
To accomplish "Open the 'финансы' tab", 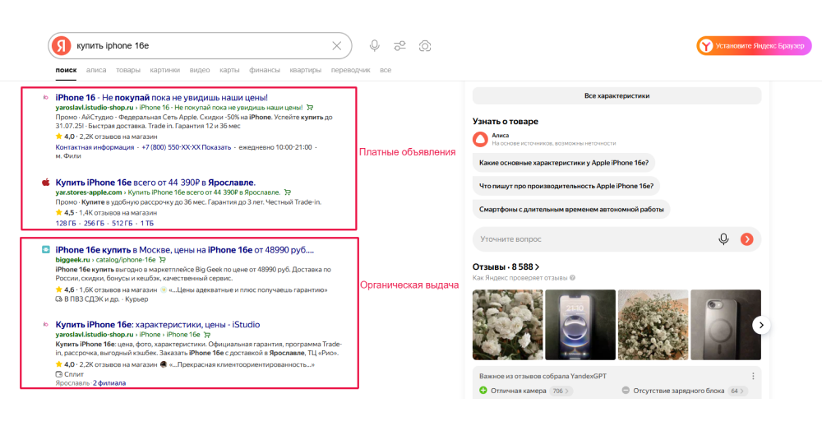I will tap(265, 70).
